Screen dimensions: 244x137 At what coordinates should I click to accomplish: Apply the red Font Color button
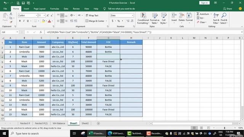[49, 21]
